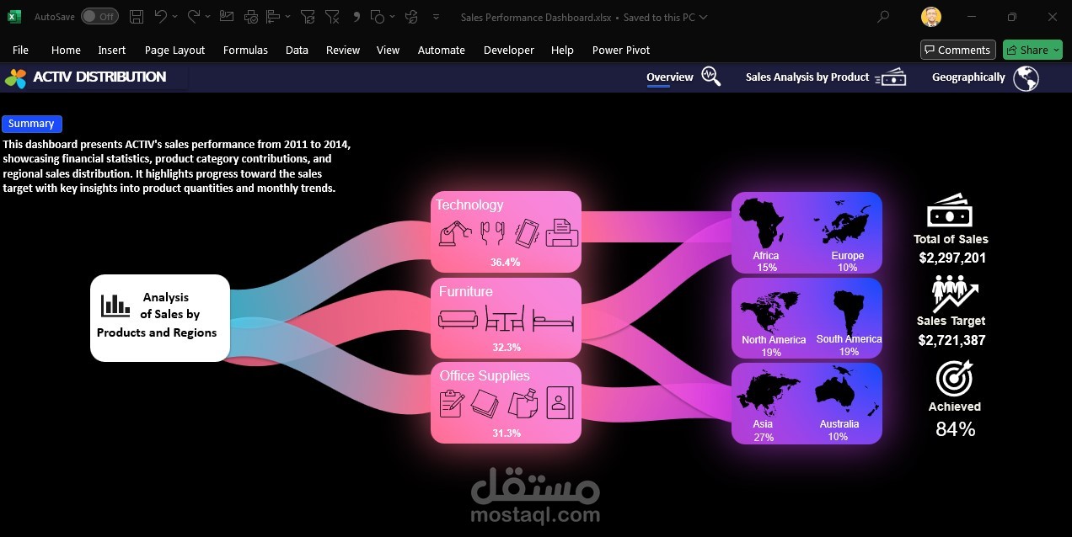
Task: Click the refresh all icon
Action: pos(411,16)
